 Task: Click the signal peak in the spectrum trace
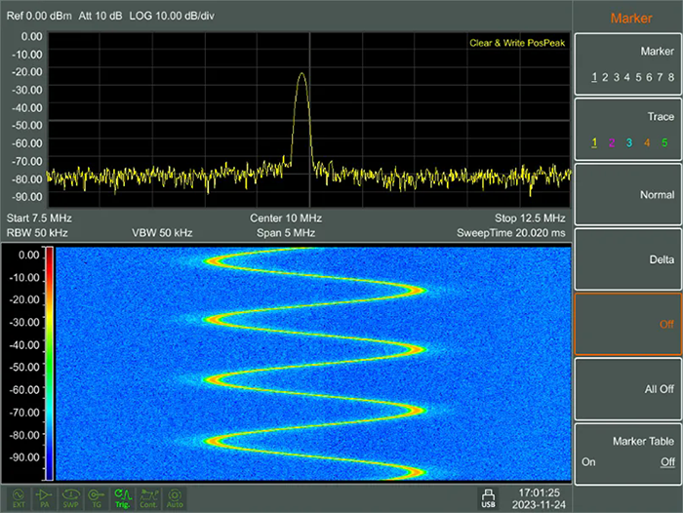tap(301, 73)
